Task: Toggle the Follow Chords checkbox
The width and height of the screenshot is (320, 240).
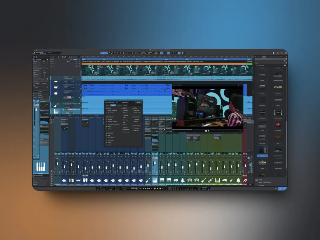Action: click(106, 138)
